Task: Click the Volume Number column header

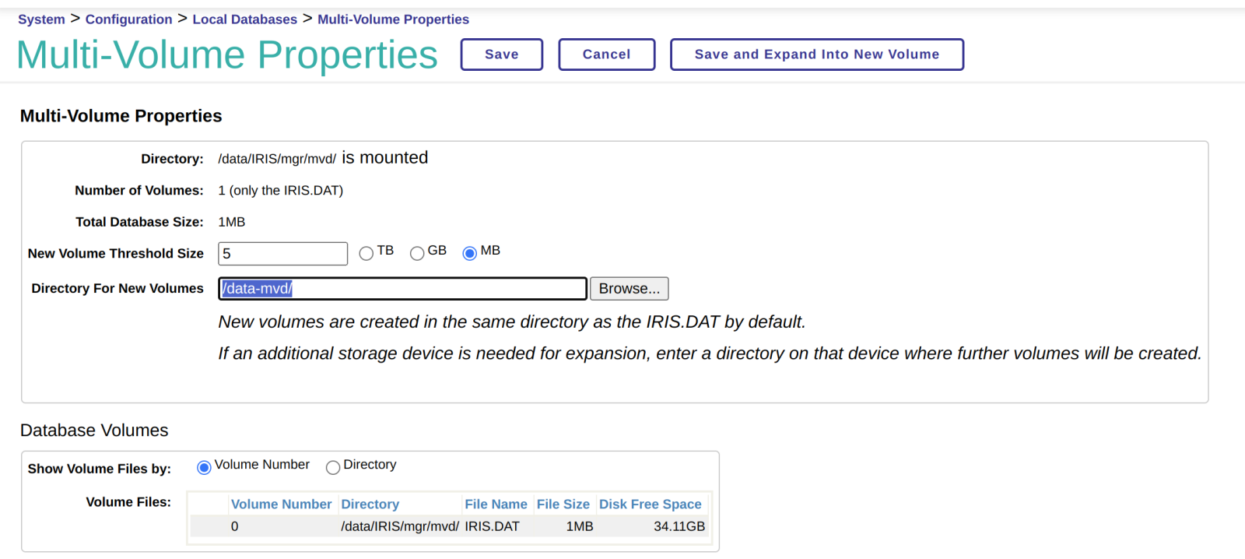Action: pos(281,505)
